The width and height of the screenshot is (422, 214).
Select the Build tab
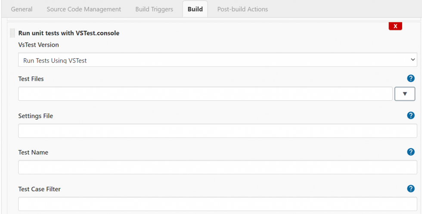click(x=195, y=9)
